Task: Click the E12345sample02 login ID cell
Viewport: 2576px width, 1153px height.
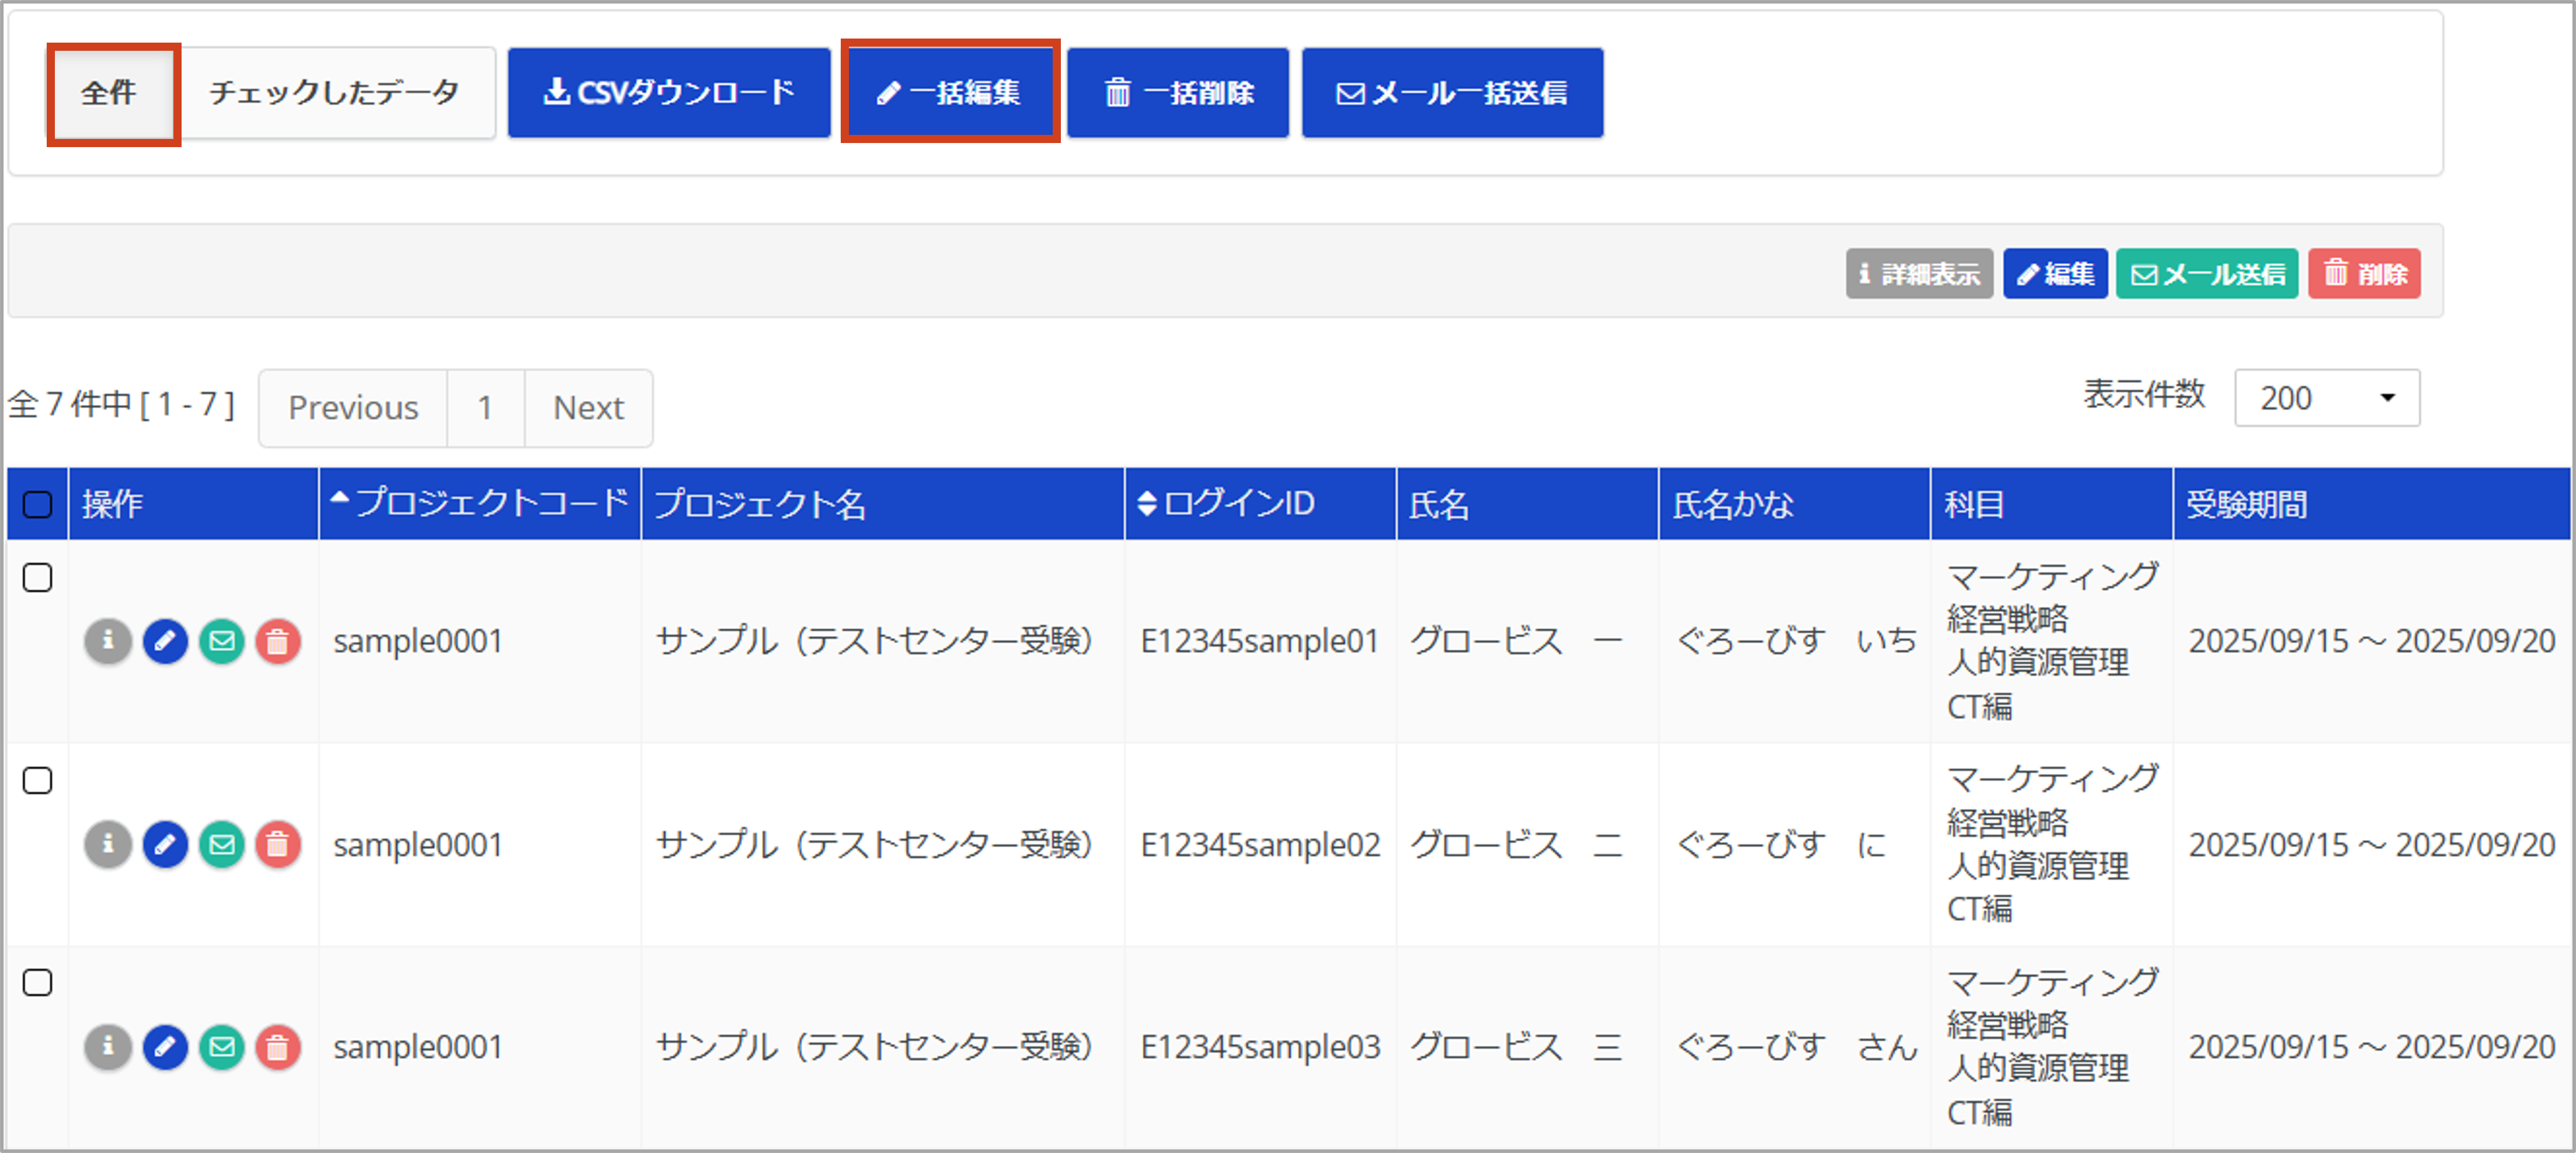Action: [x=1260, y=845]
